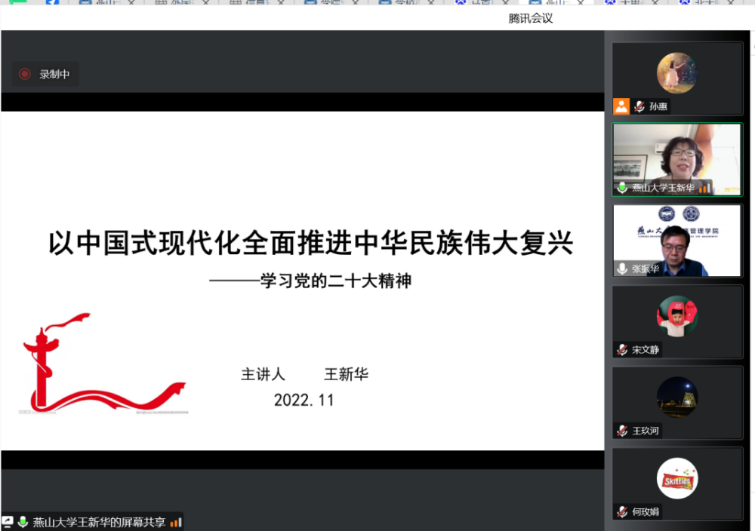
Task: Click the screen share icon in the bottom bar
Action: coord(8,522)
